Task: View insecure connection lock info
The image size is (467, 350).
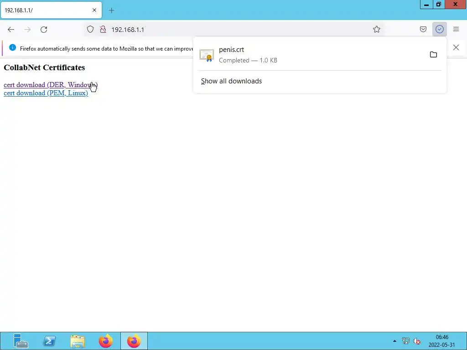Action: pos(103,30)
